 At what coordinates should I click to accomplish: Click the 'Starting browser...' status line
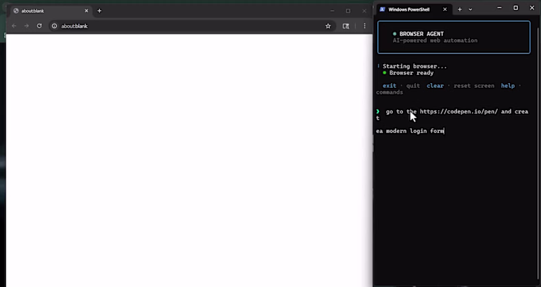tap(415, 66)
